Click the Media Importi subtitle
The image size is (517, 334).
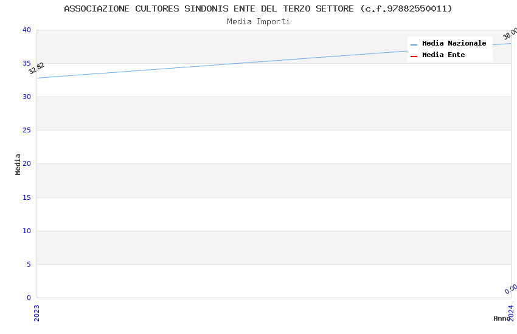pos(258,22)
